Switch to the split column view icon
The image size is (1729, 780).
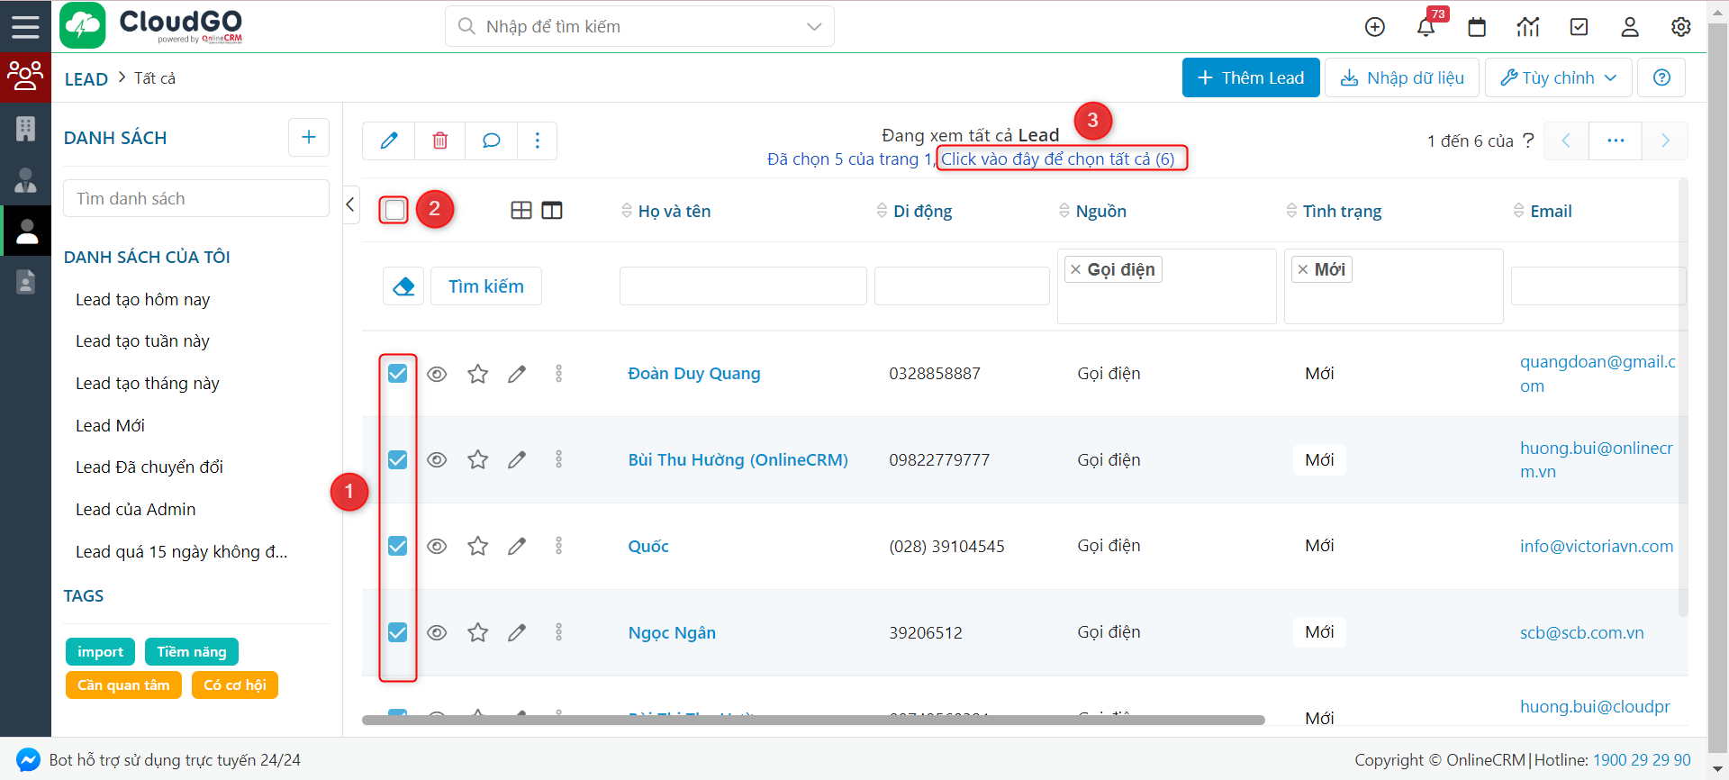(552, 211)
